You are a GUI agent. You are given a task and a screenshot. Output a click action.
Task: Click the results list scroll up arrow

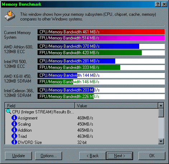click(161, 106)
